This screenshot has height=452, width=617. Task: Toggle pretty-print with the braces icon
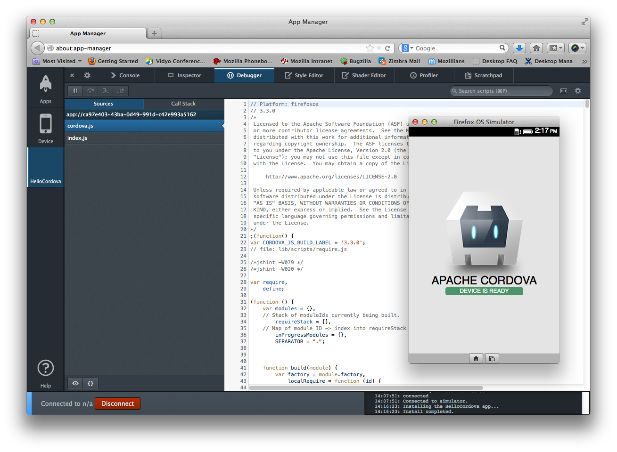(x=90, y=383)
